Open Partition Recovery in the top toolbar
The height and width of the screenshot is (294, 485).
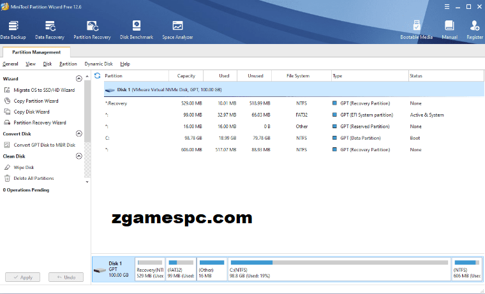click(92, 30)
